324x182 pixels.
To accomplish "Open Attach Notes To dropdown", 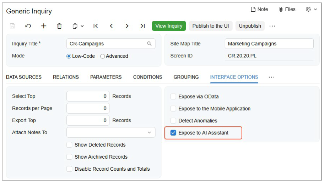I will [149, 133].
